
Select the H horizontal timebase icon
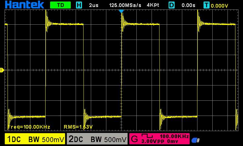click(79, 5)
